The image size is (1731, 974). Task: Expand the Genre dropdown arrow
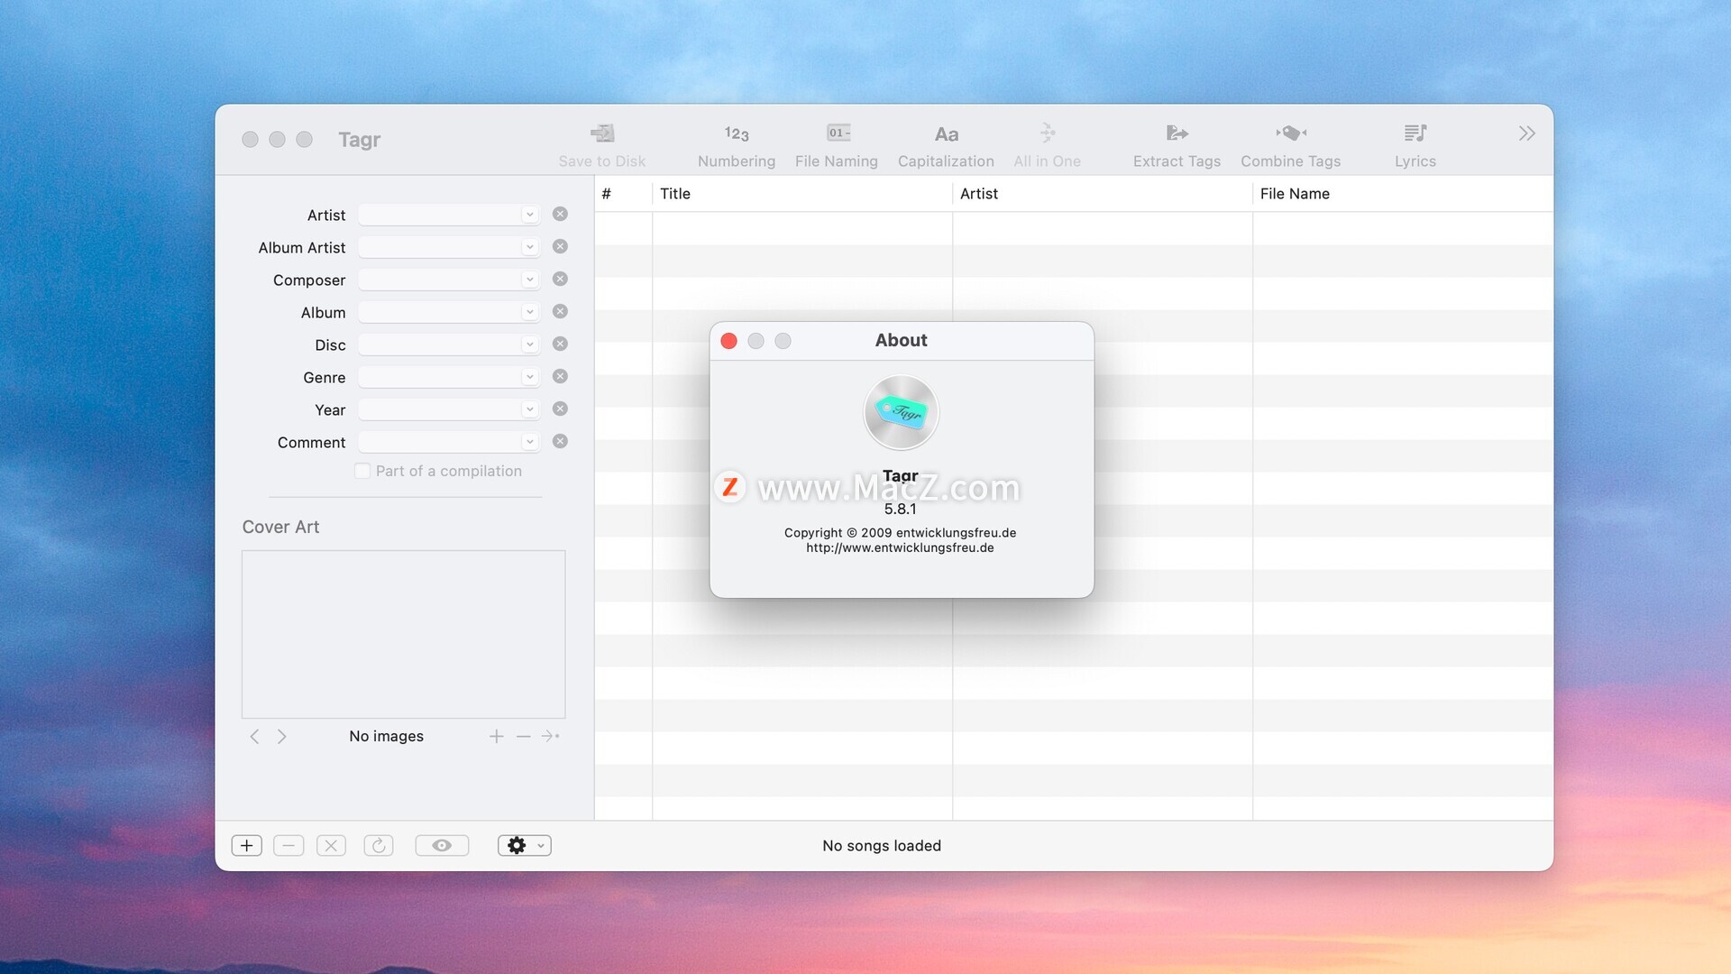coord(529,377)
